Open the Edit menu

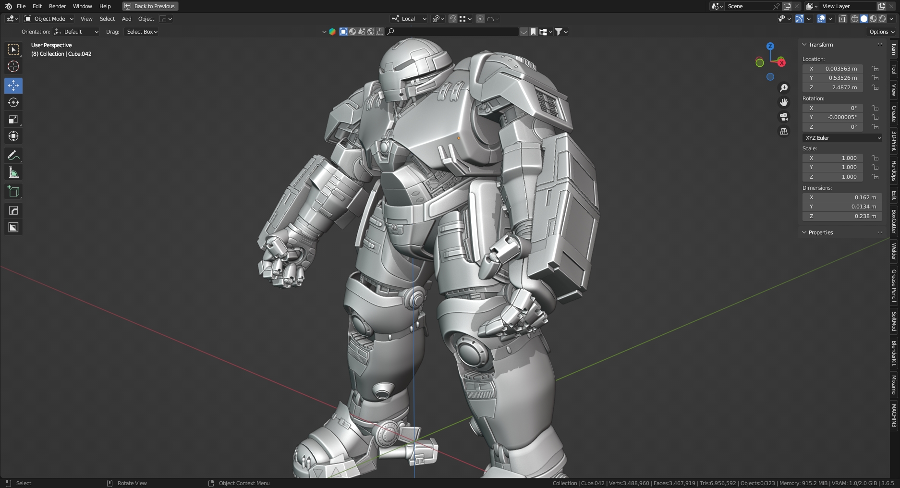coord(37,6)
